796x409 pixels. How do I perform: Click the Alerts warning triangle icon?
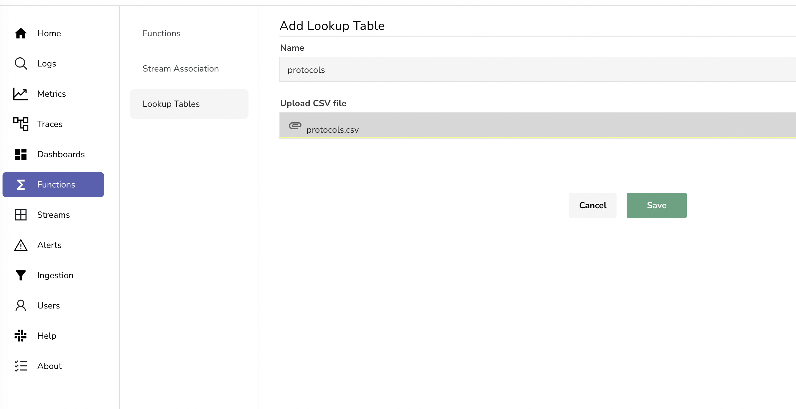[20, 245]
